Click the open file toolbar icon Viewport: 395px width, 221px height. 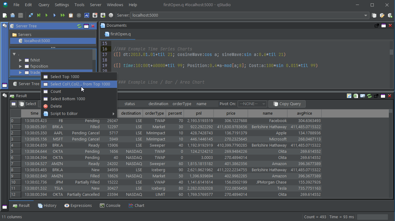coord(13,15)
